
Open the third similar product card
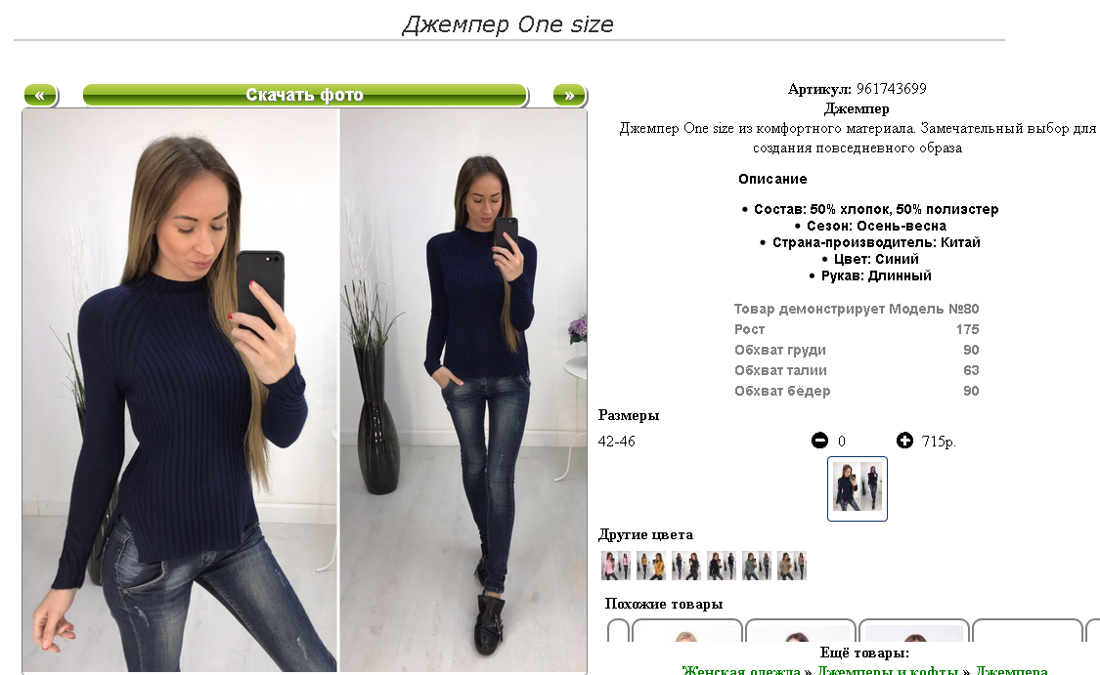point(914,631)
